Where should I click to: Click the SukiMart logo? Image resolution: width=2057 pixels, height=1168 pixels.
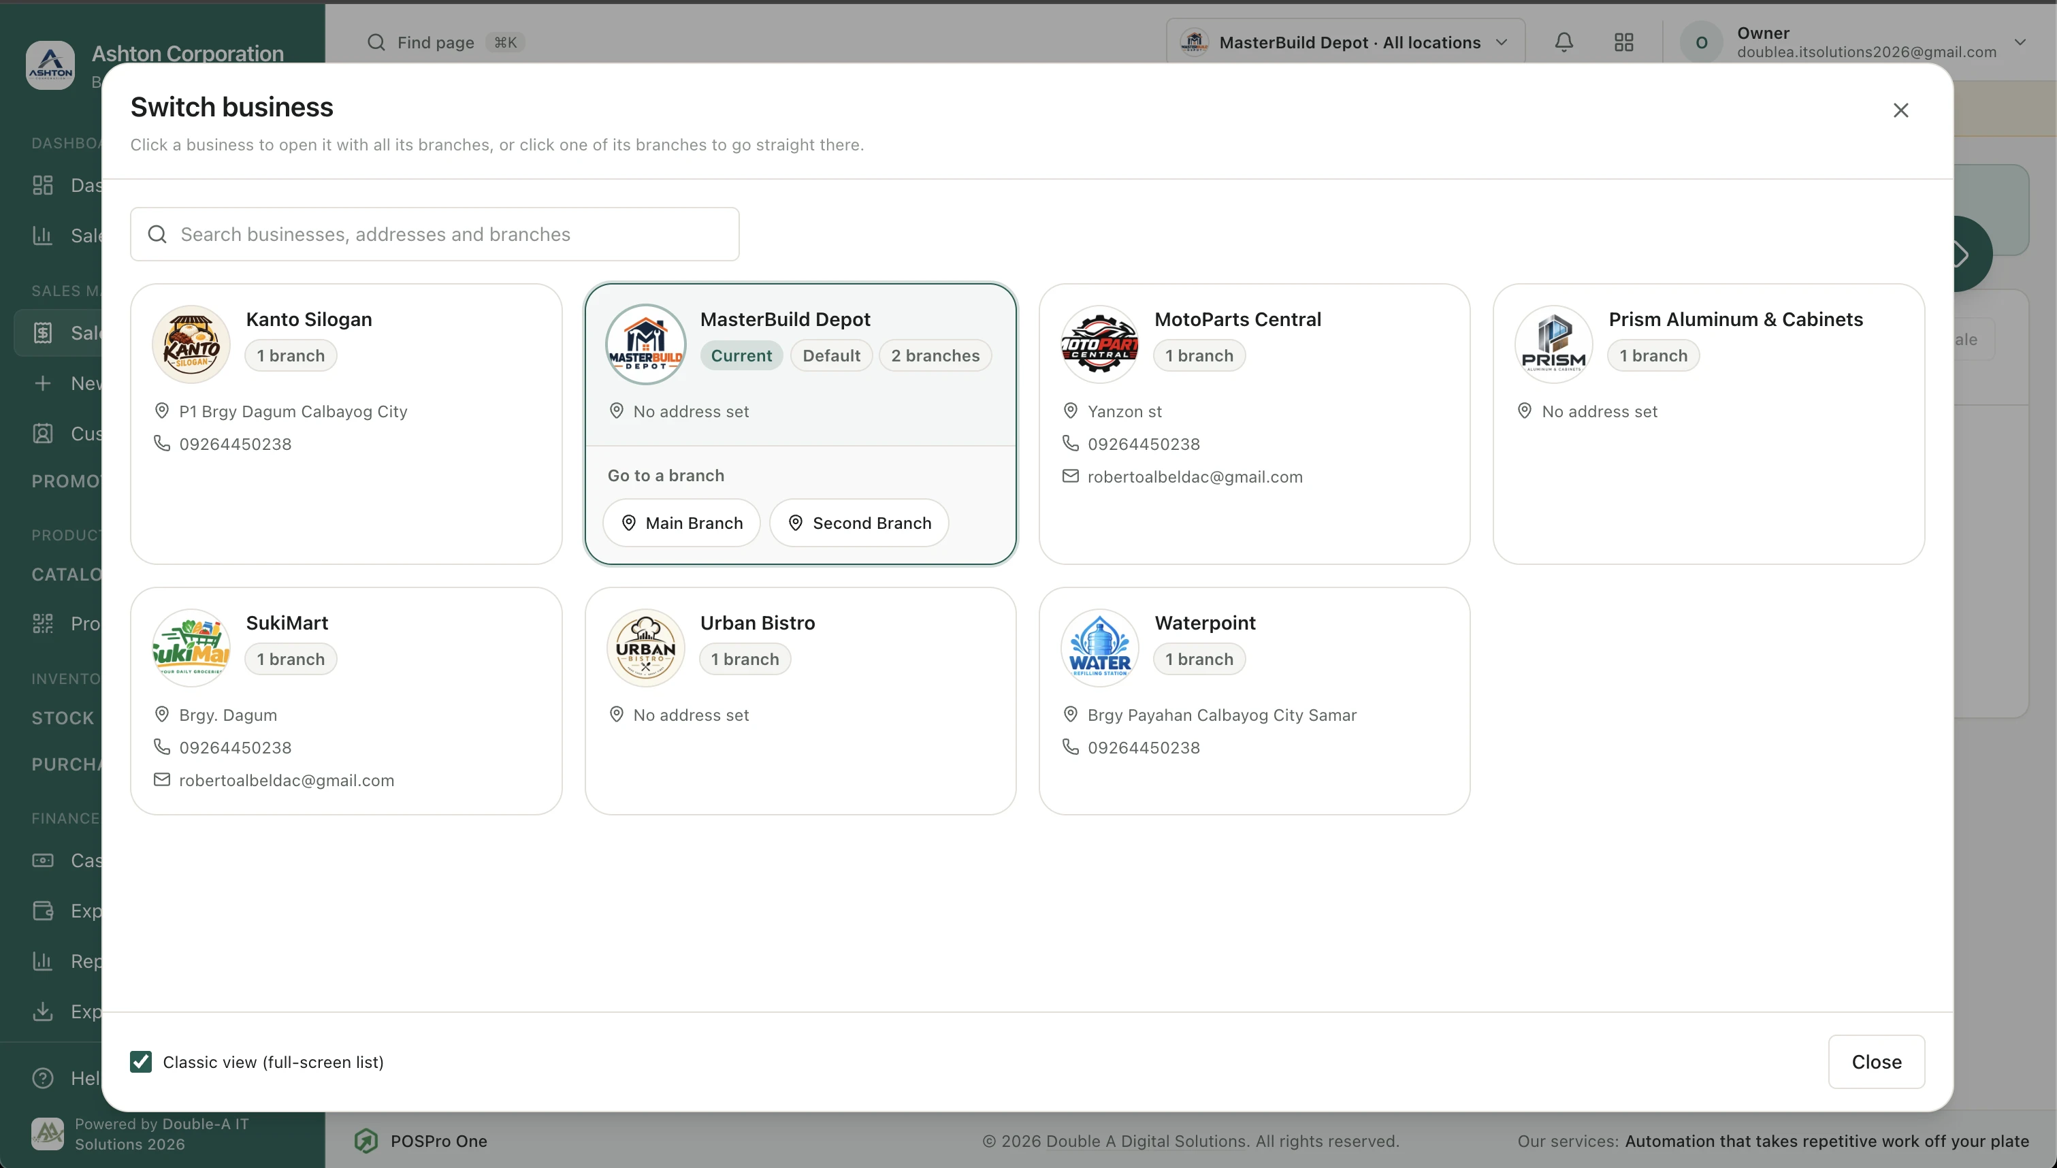191,648
